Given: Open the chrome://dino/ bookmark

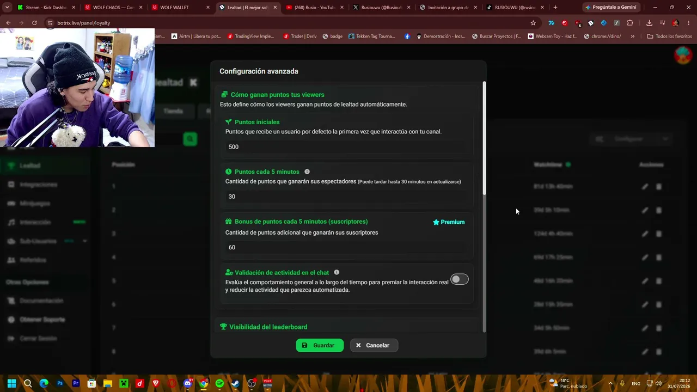Looking at the screenshot, I should coord(602,36).
